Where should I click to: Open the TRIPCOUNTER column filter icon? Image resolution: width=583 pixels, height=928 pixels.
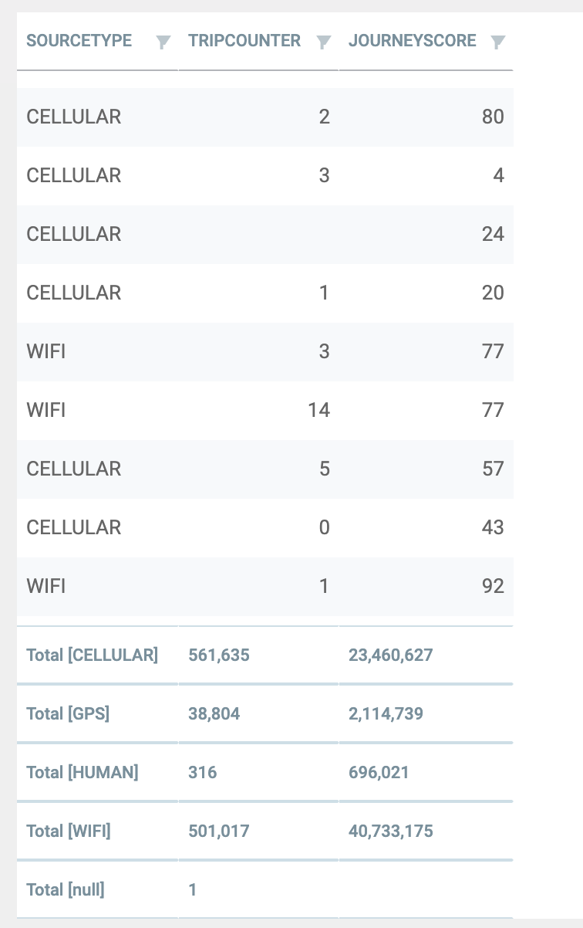pyautogui.click(x=324, y=42)
